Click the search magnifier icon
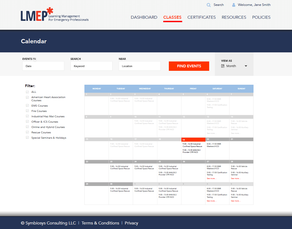 [x=209, y=5]
